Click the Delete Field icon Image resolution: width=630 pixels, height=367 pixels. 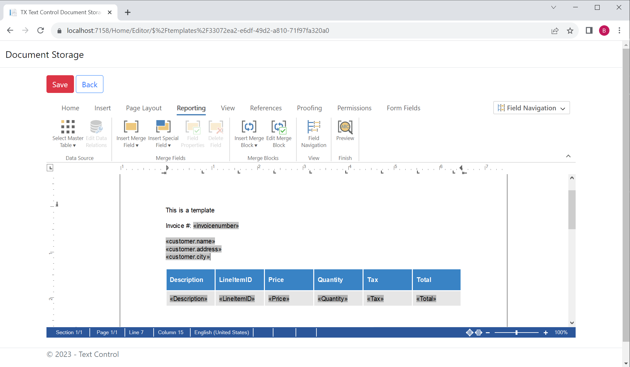pyautogui.click(x=216, y=127)
